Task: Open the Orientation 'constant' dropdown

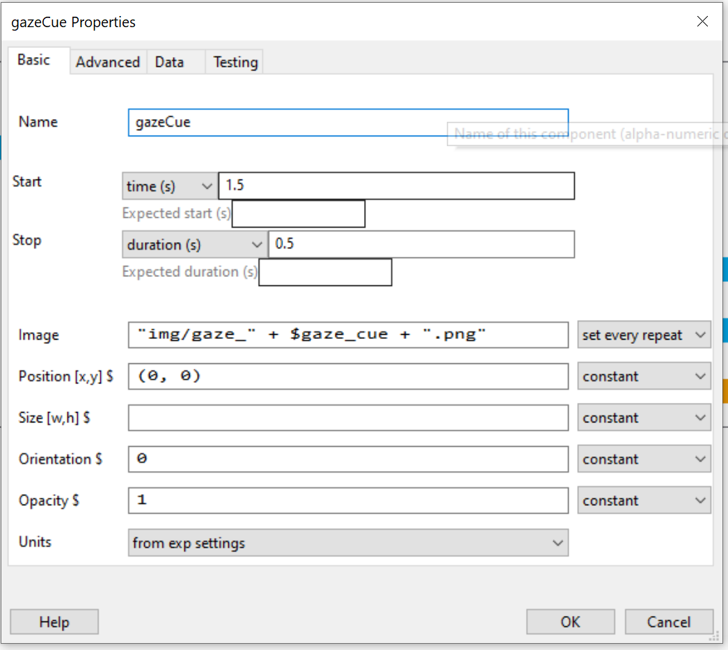Action: pyautogui.click(x=644, y=459)
